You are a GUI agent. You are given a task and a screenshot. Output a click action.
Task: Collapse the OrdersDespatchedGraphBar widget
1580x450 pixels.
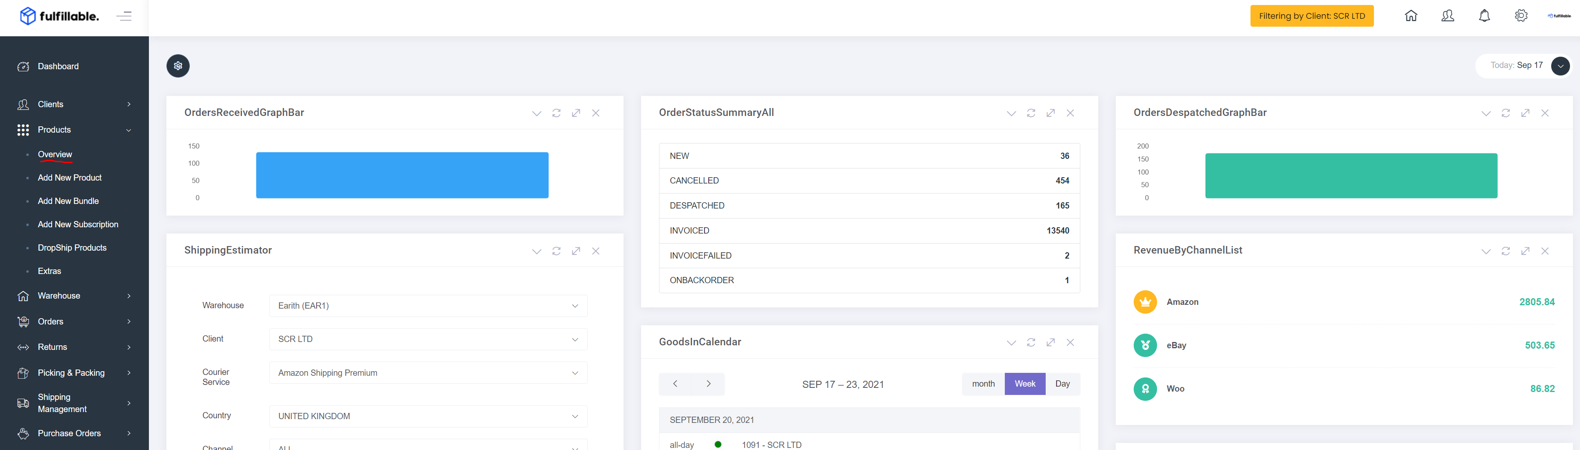[x=1486, y=113]
